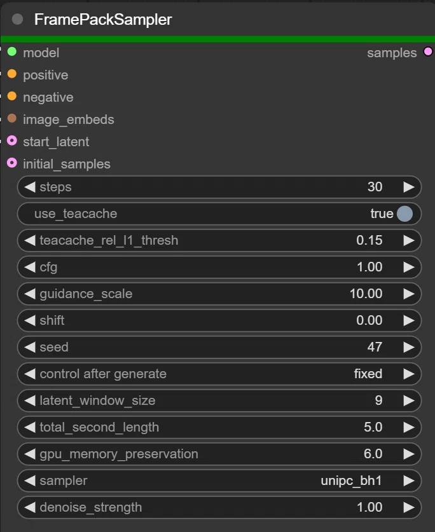Click the seed value field showing 47
This screenshot has width=435, height=532.
click(219, 347)
